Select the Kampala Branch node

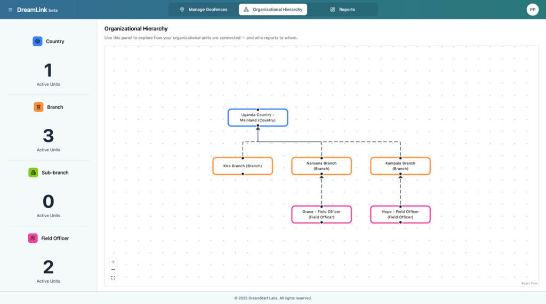(x=400, y=166)
